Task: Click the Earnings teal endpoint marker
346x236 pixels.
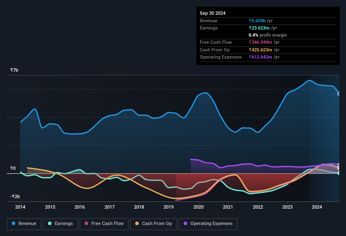Action: point(339,173)
